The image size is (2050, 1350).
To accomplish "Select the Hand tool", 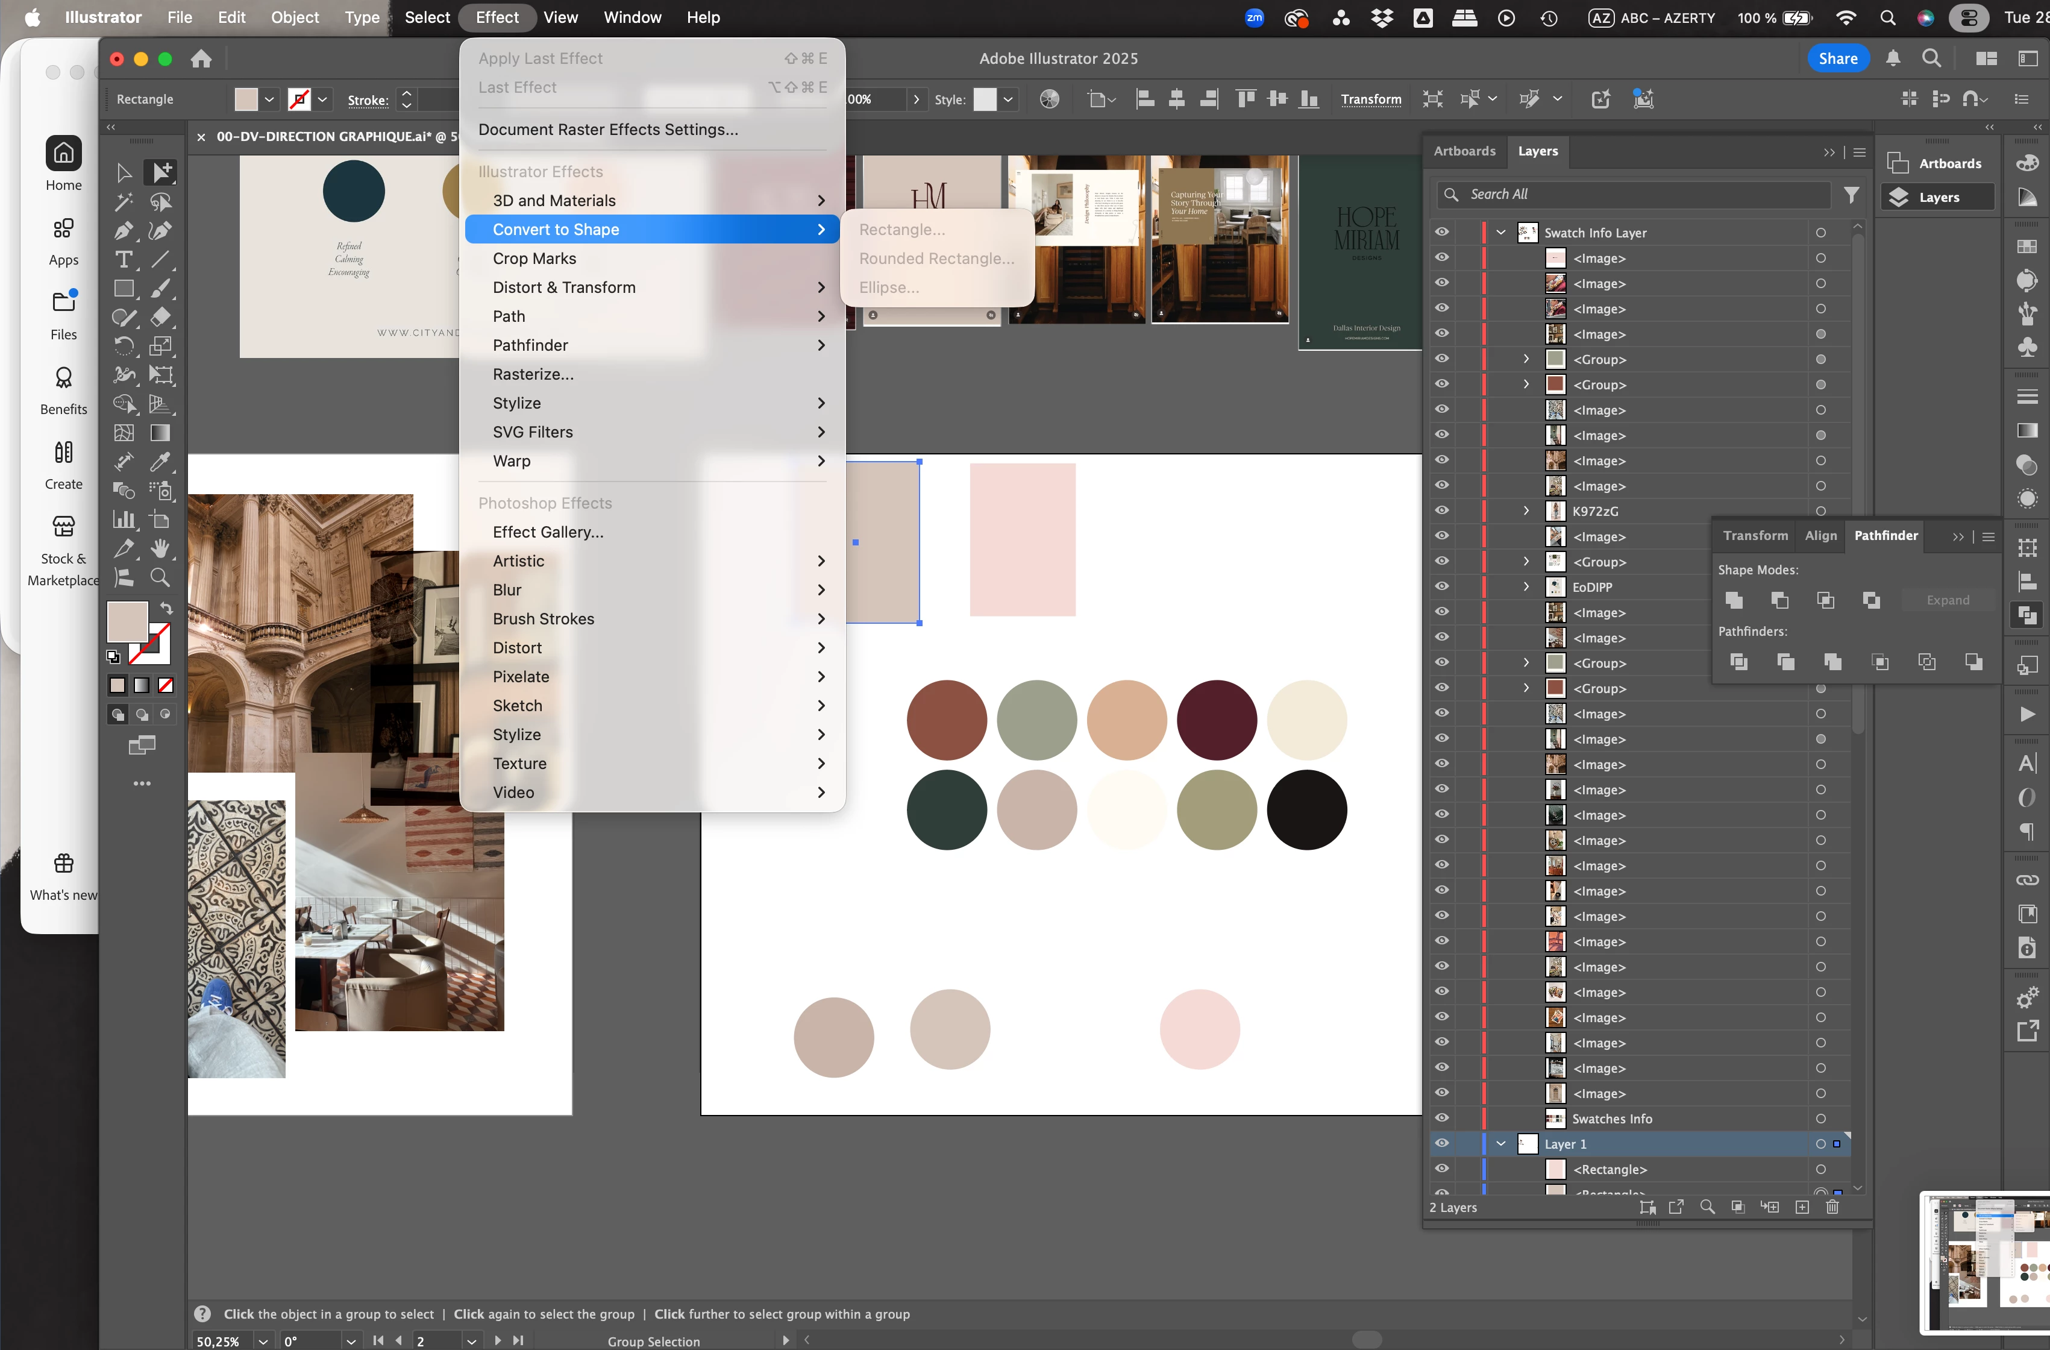I will click(x=160, y=549).
